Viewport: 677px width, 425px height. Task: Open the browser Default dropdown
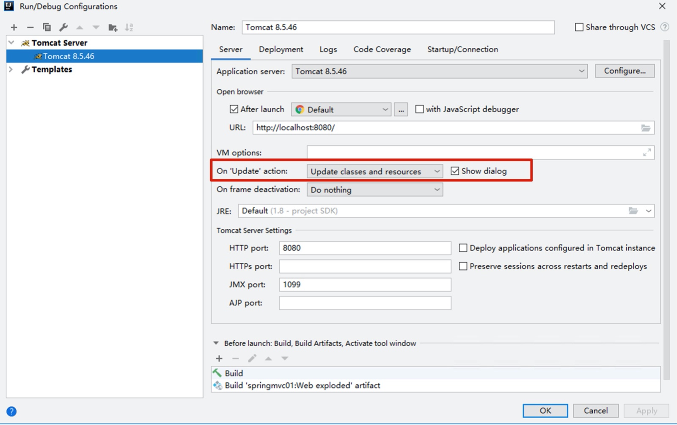tap(341, 110)
